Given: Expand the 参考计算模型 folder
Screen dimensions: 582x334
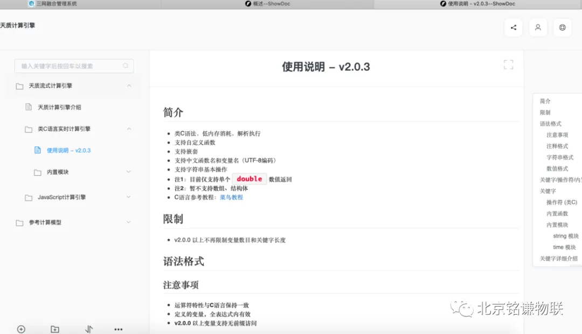Looking at the screenshot, I should (x=129, y=222).
